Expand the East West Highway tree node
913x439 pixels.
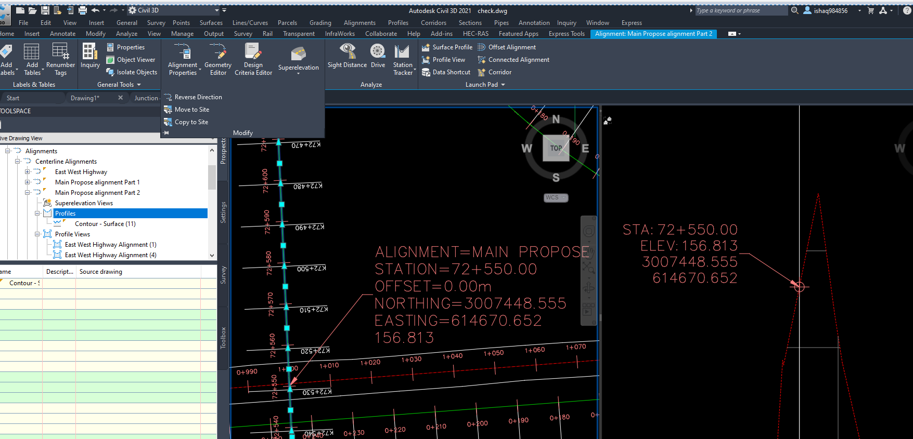click(x=28, y=172)
